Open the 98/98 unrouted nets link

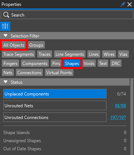tap(120, 106)
